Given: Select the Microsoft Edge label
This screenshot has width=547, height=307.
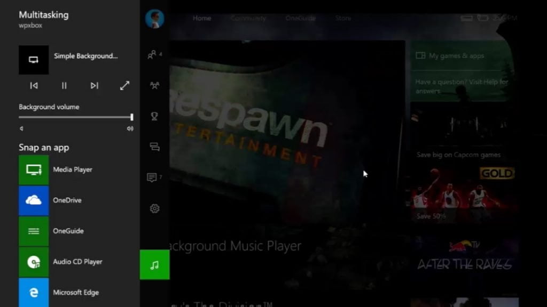Looking at the screenshot, I should point(76,293).
